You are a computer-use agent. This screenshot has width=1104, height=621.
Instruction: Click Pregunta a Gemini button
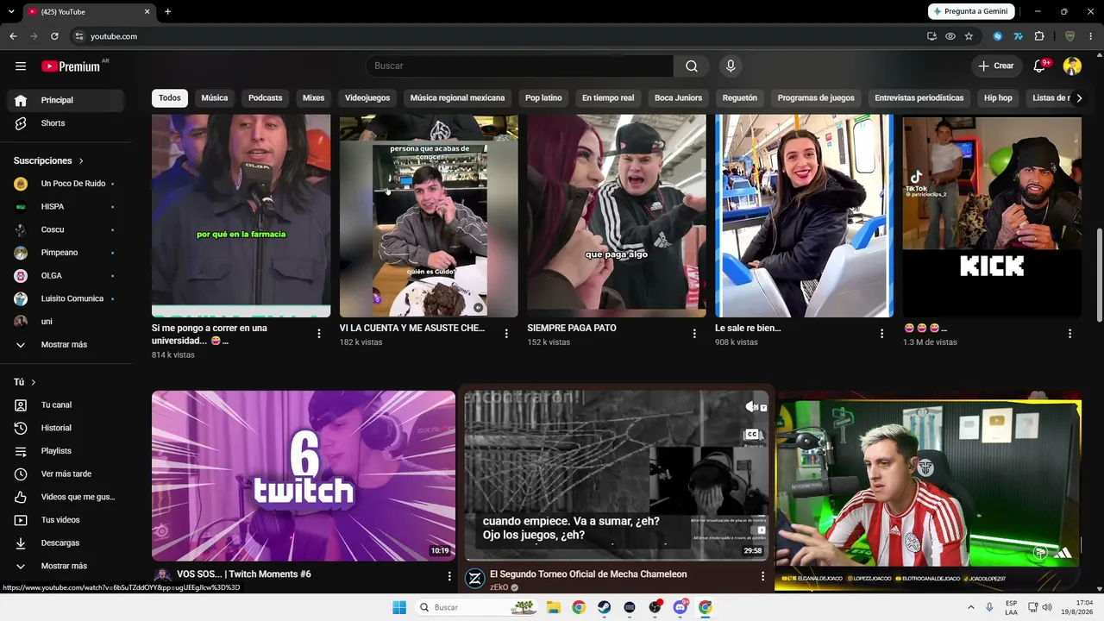coord(971,11)
